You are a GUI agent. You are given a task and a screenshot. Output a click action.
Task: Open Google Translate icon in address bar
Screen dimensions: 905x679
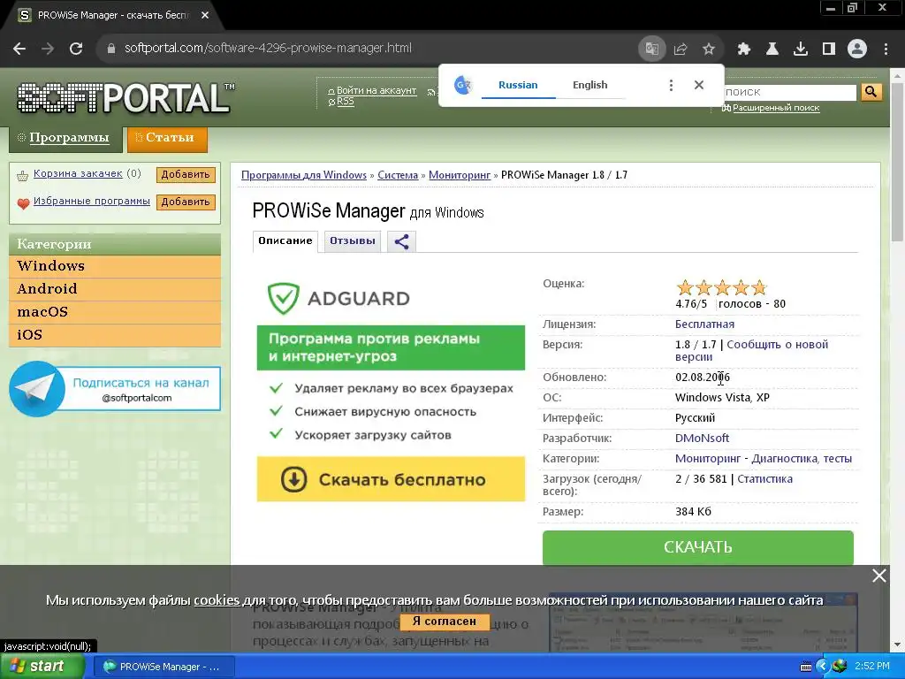pos(652,49)
